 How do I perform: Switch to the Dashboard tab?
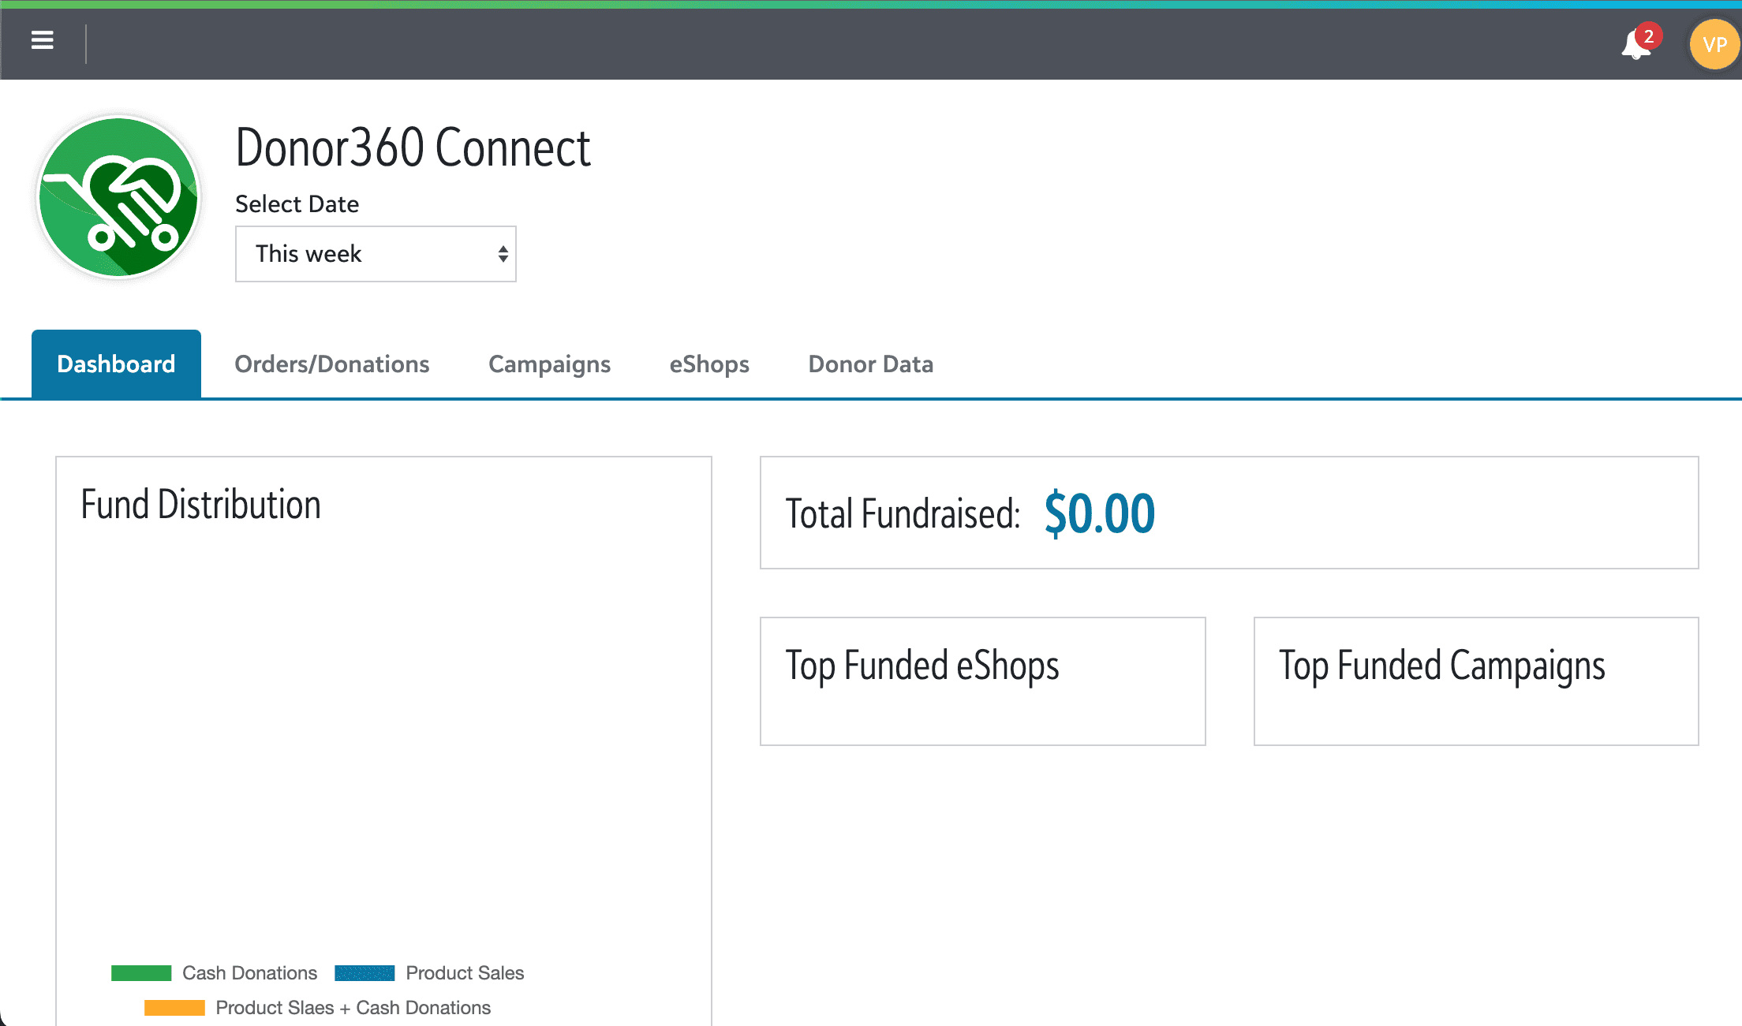pos(116,364)
